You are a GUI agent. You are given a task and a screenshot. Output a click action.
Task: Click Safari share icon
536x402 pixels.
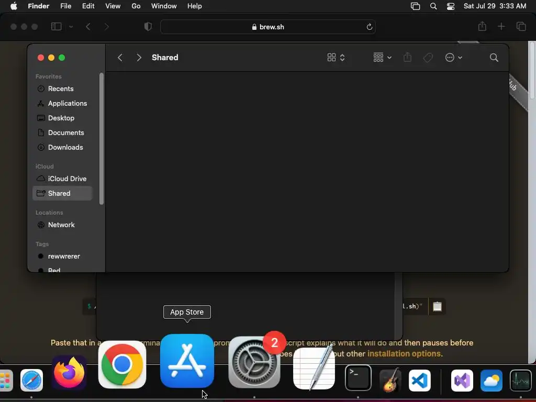coord(482,26)
